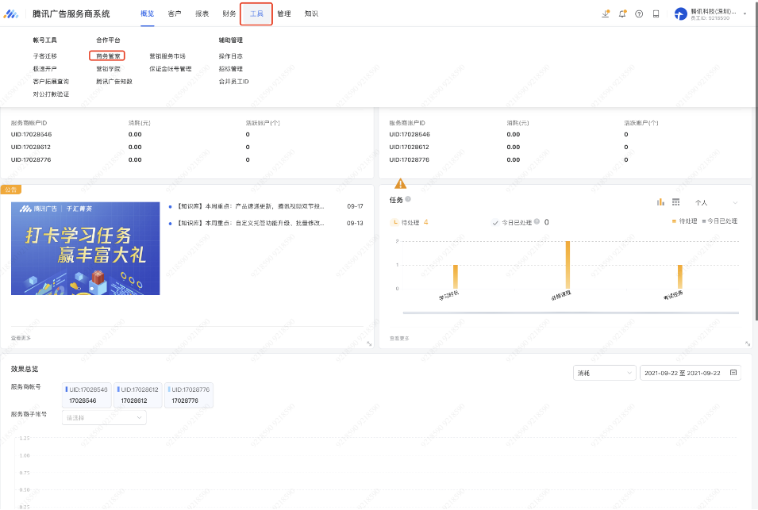Select service account chip UID:17028612
Screen dimensions: 758x510
click(x=139, y=395)
